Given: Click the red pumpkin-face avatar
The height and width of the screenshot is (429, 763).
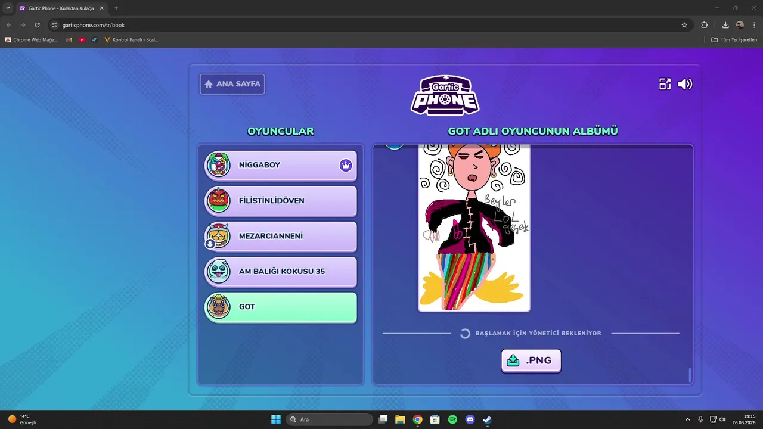Looking at the screenshot, I should click(219, 200).
